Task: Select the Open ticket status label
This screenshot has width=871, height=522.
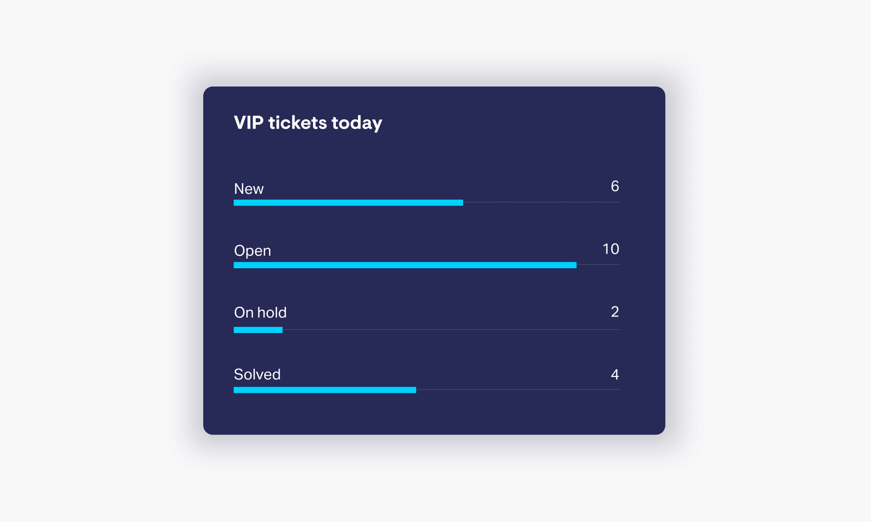Action: [x=253, y=251]
